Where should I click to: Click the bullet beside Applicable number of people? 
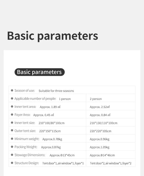pyautogui.click(x=12, y=99)
